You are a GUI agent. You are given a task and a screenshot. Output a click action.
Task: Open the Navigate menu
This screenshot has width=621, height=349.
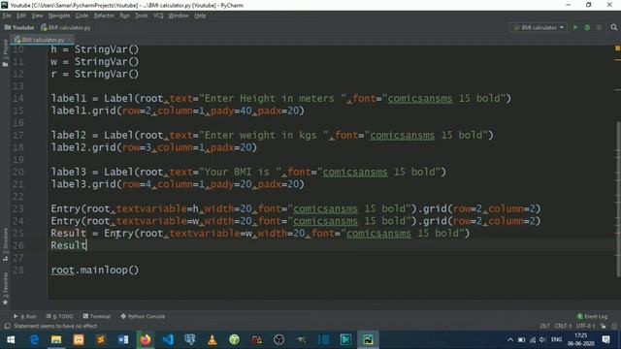(x=59, y=16)
